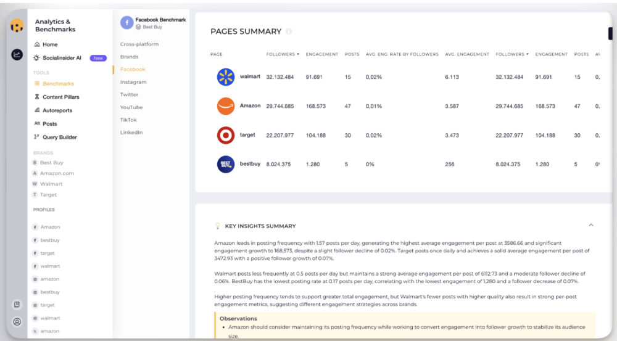Switch to Twitter benchmark
617x341 pixels.
129,94
